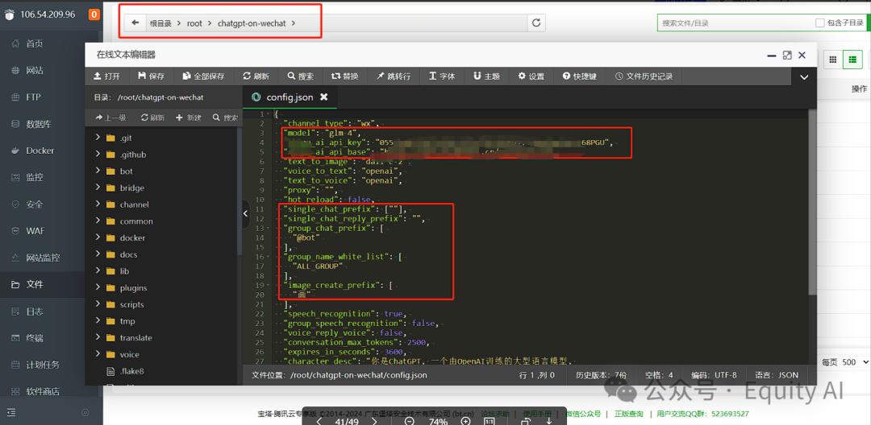Switch to list view of files
The height and width of the screenshot is (425, 871).
point(852,60)
